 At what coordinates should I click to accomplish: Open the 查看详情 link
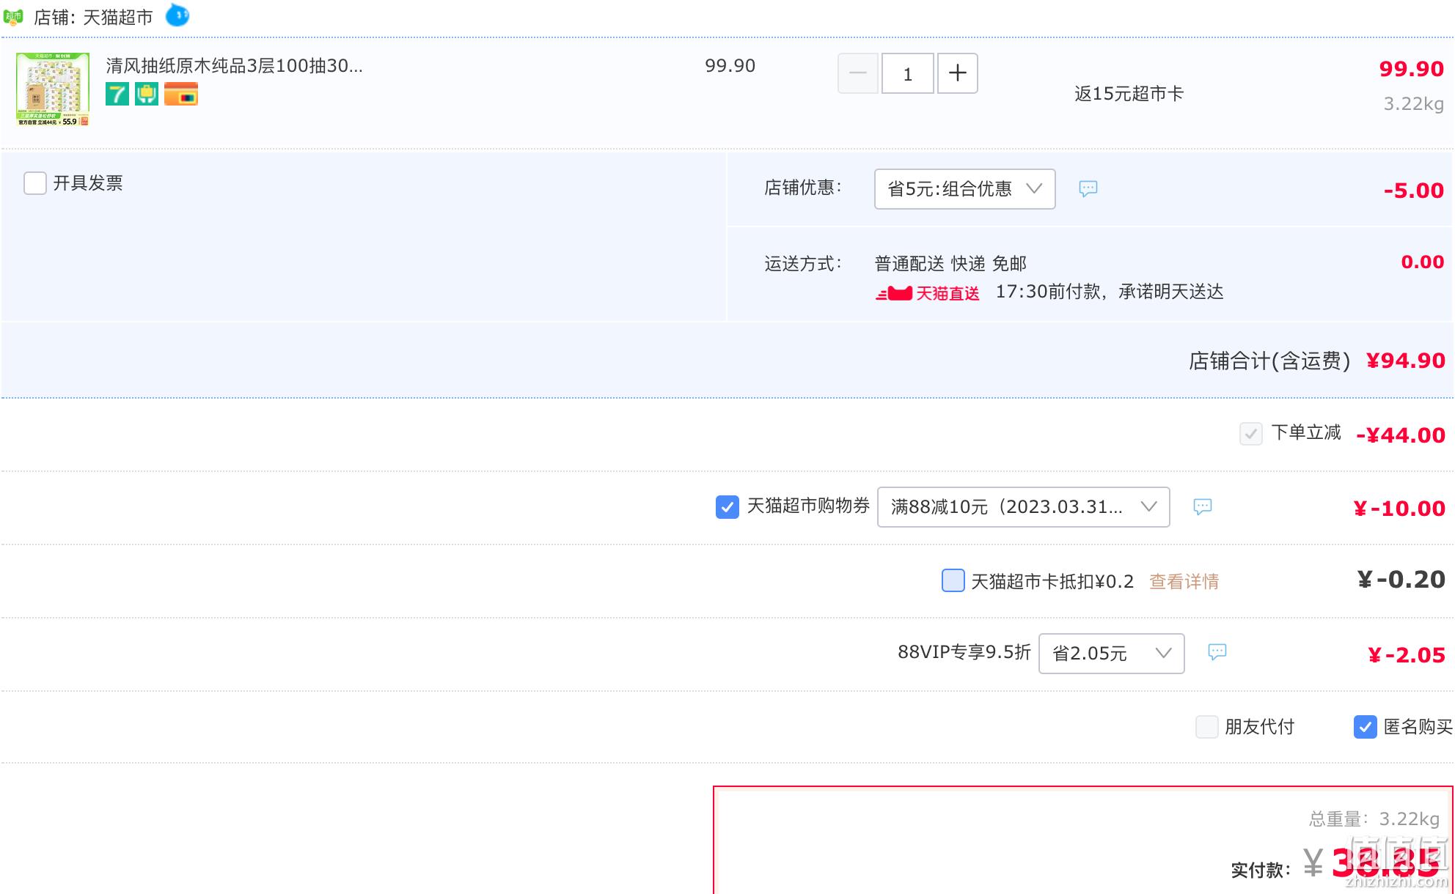click(1184, 582)
